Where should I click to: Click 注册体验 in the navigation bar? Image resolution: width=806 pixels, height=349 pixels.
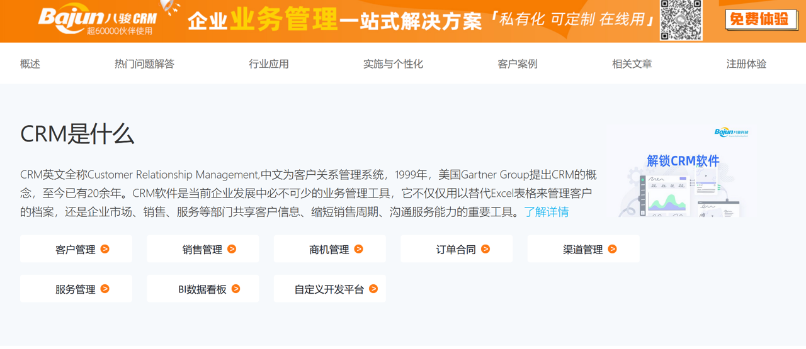click(x=746, y=64)
